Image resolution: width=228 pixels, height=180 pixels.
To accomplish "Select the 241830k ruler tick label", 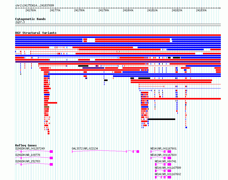I will [201, 10].
